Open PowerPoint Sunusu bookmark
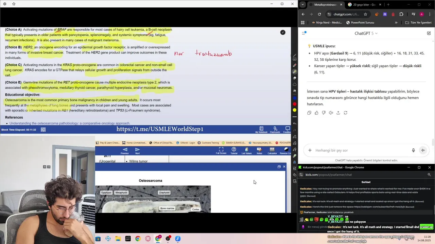 click(360, 23)
